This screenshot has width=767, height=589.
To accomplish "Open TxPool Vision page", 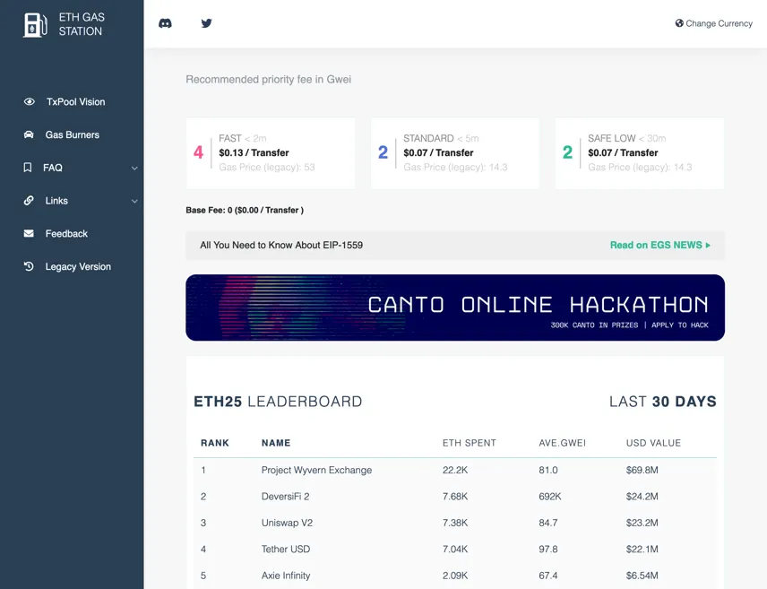I will 76,102.
